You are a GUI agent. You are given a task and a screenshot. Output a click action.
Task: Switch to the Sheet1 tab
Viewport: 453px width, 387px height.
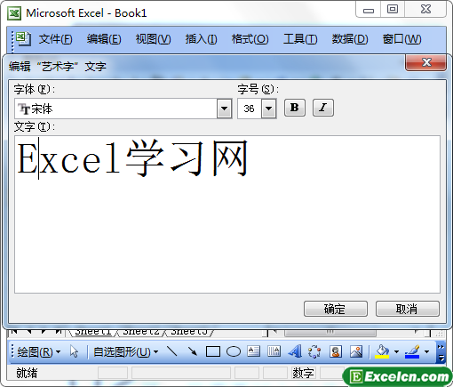[x=93, y=332]
